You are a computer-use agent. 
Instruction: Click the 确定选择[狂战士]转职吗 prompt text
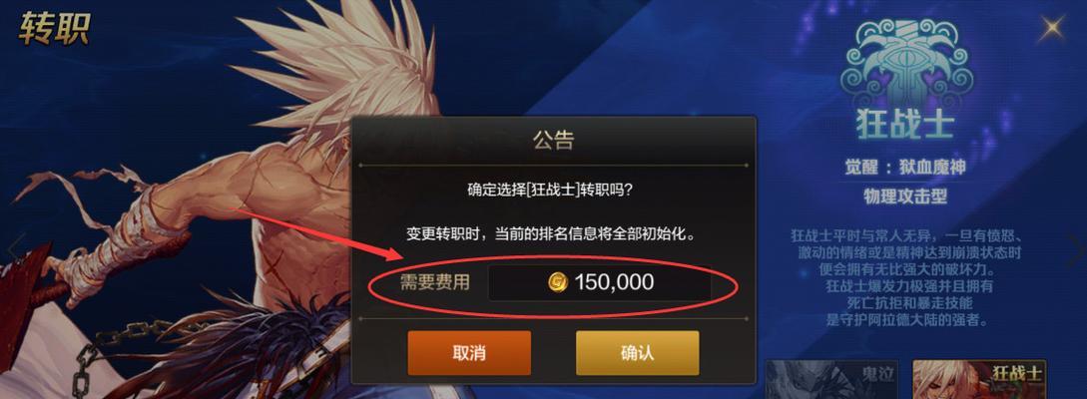point(553,191)
